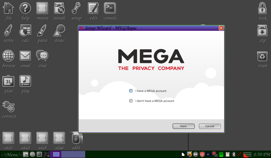This screenshot has height=158, width=271.
Task: Click the blue power/battery tray icon
Action: pyautogui.click(x=208, y=154)
